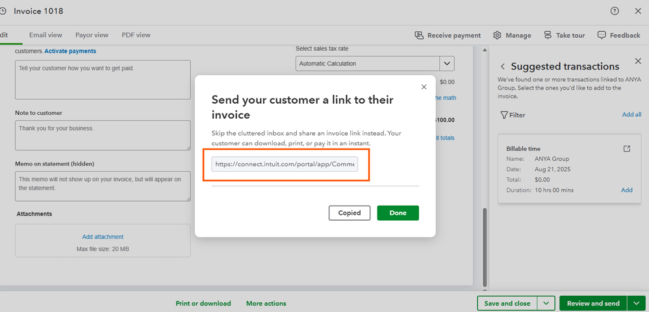Expand the Review and send dropdown arrow
The width and height of the screenshot is (649, 312).
637,304
